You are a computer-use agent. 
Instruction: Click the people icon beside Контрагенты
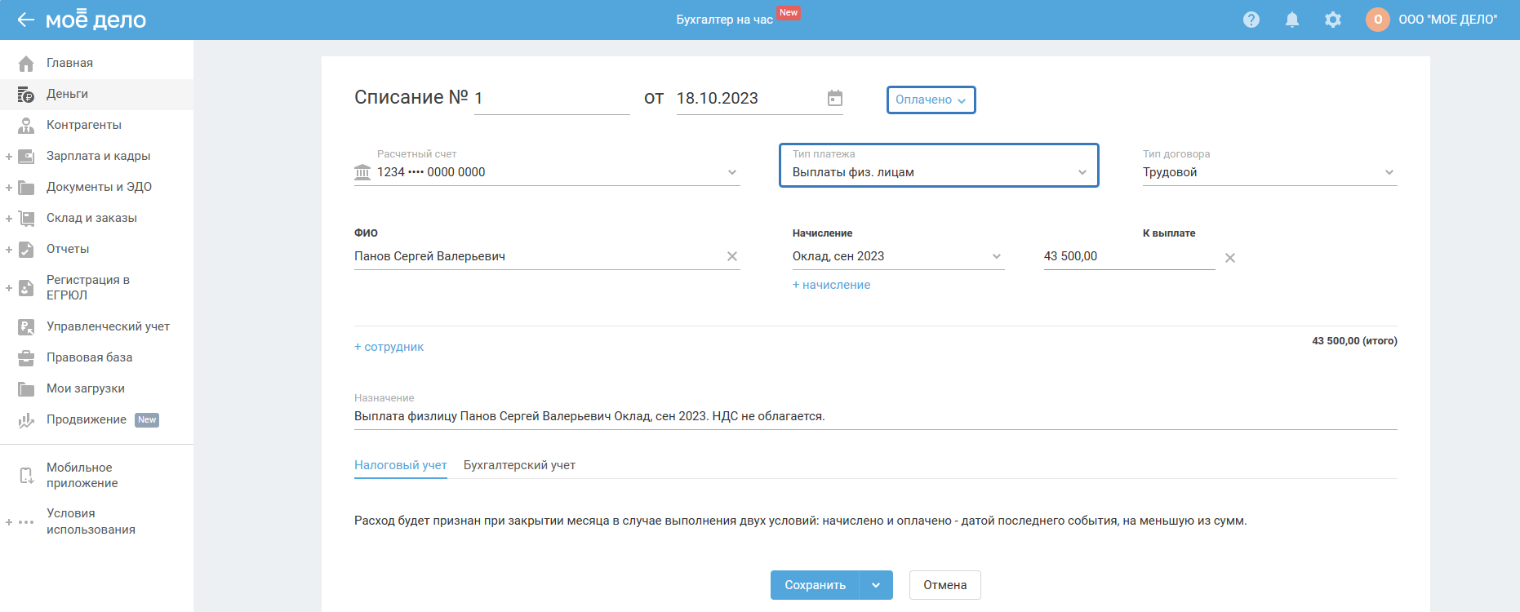point(26,125)
